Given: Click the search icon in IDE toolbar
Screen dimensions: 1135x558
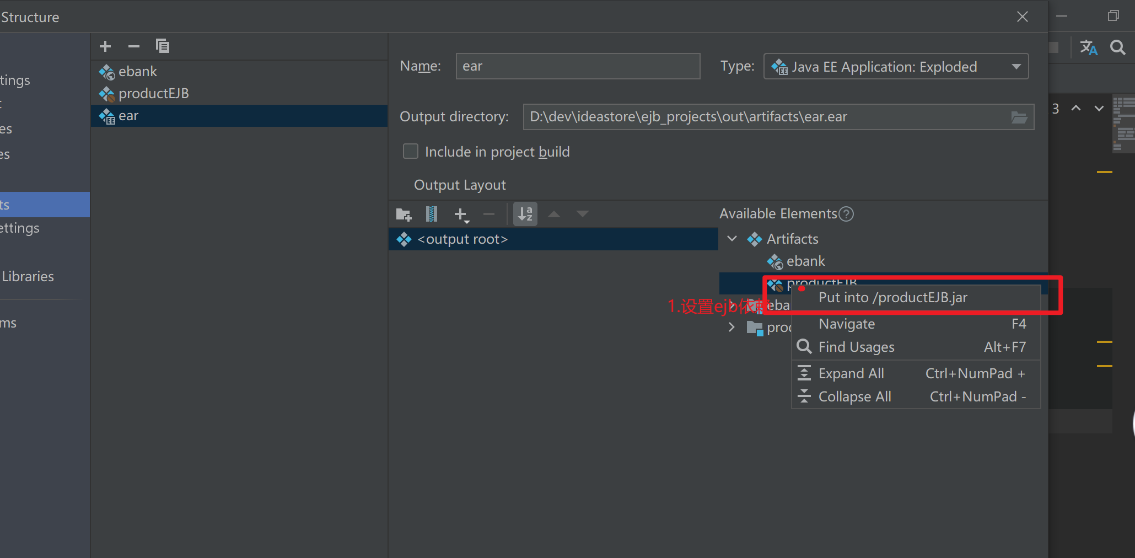Looking at the screenshot, I should pyautogui.click(x=1118, y=47).
